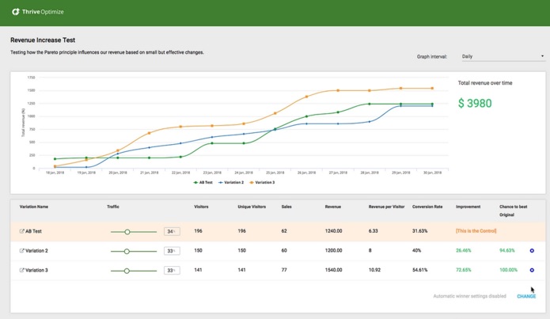Viewport: 550px width, 319px height.
Task: Click the 1200.00 revenue cell
Action: coord(333,251)
